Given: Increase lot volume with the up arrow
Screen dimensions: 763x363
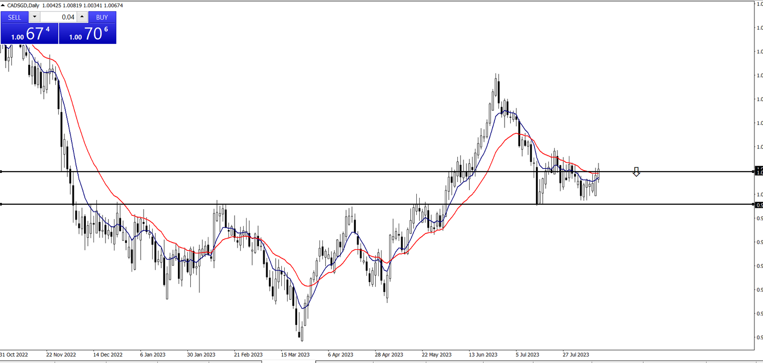Looking at the screenshot, I should point(82,17).
